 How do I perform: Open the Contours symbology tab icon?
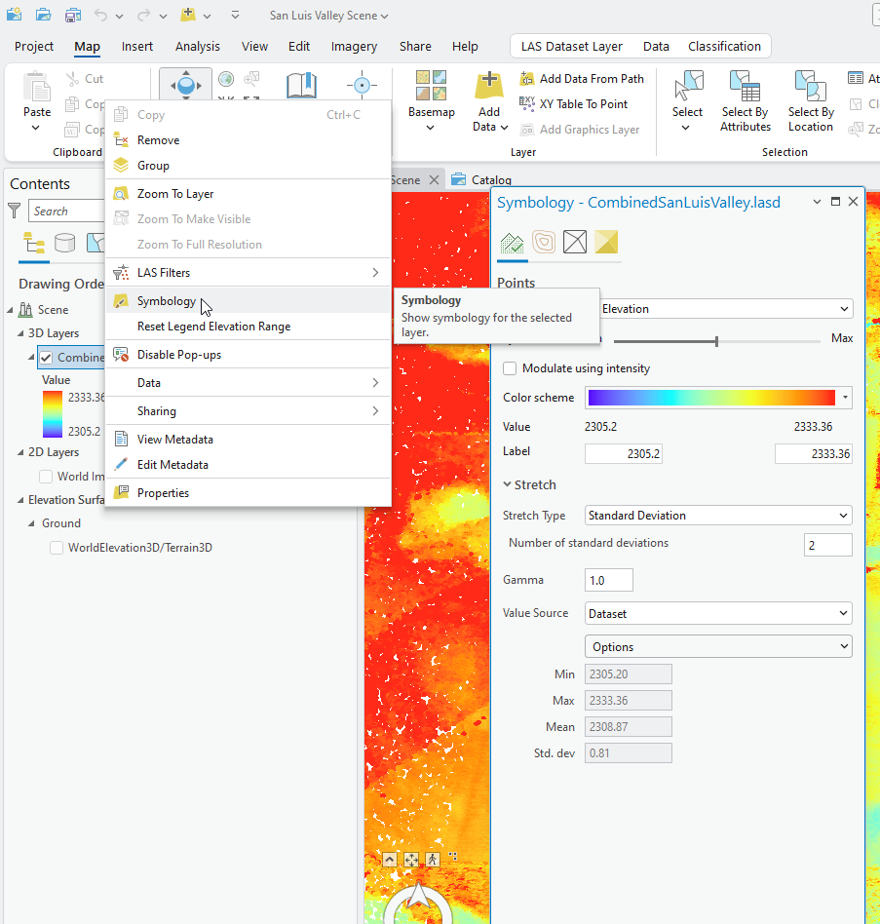pyautogui.click(x=544, y=242)
